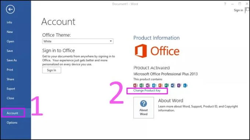Click Sign in link at top right
The height and width of the screenshot is (140, 250).
click(x=238, y=10)
